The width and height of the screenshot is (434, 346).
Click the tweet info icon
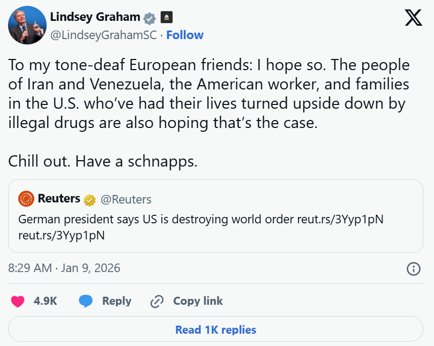point(414,268)
